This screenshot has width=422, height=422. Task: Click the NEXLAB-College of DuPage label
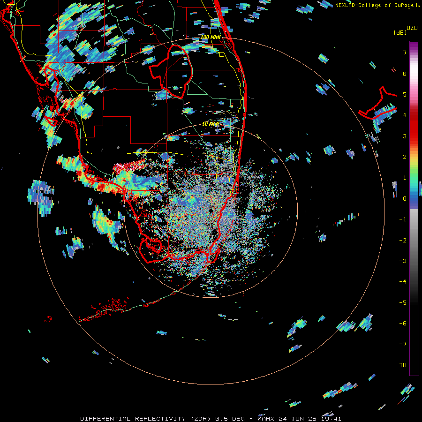[x=377, y=5]
